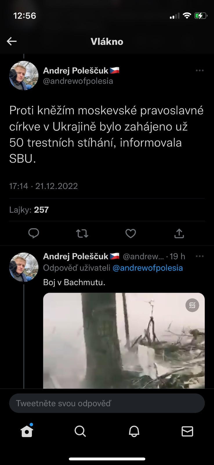The width and height of the screenshot is (214, 465).
Task: Like the tweet with the heart icon
Action: tap(130, 233)
